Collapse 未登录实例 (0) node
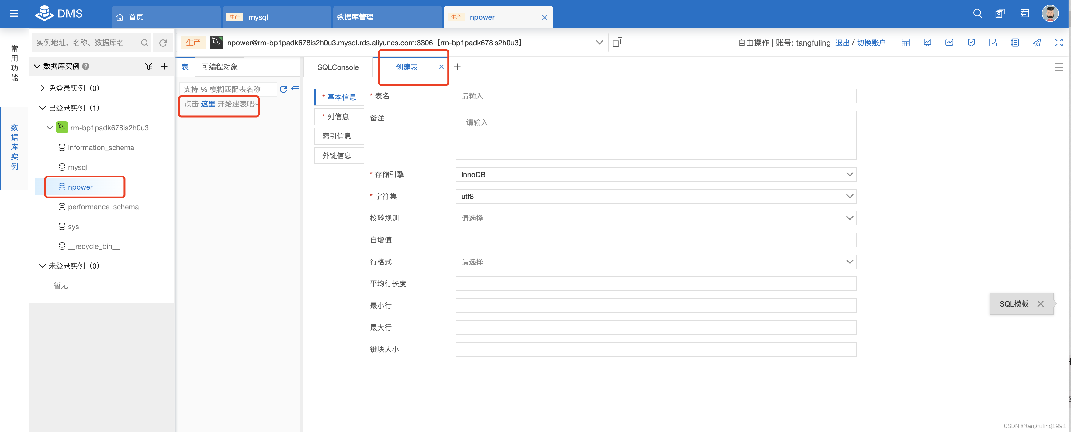The height and width of the screenshot is (432, 1071). coord(42,266)
